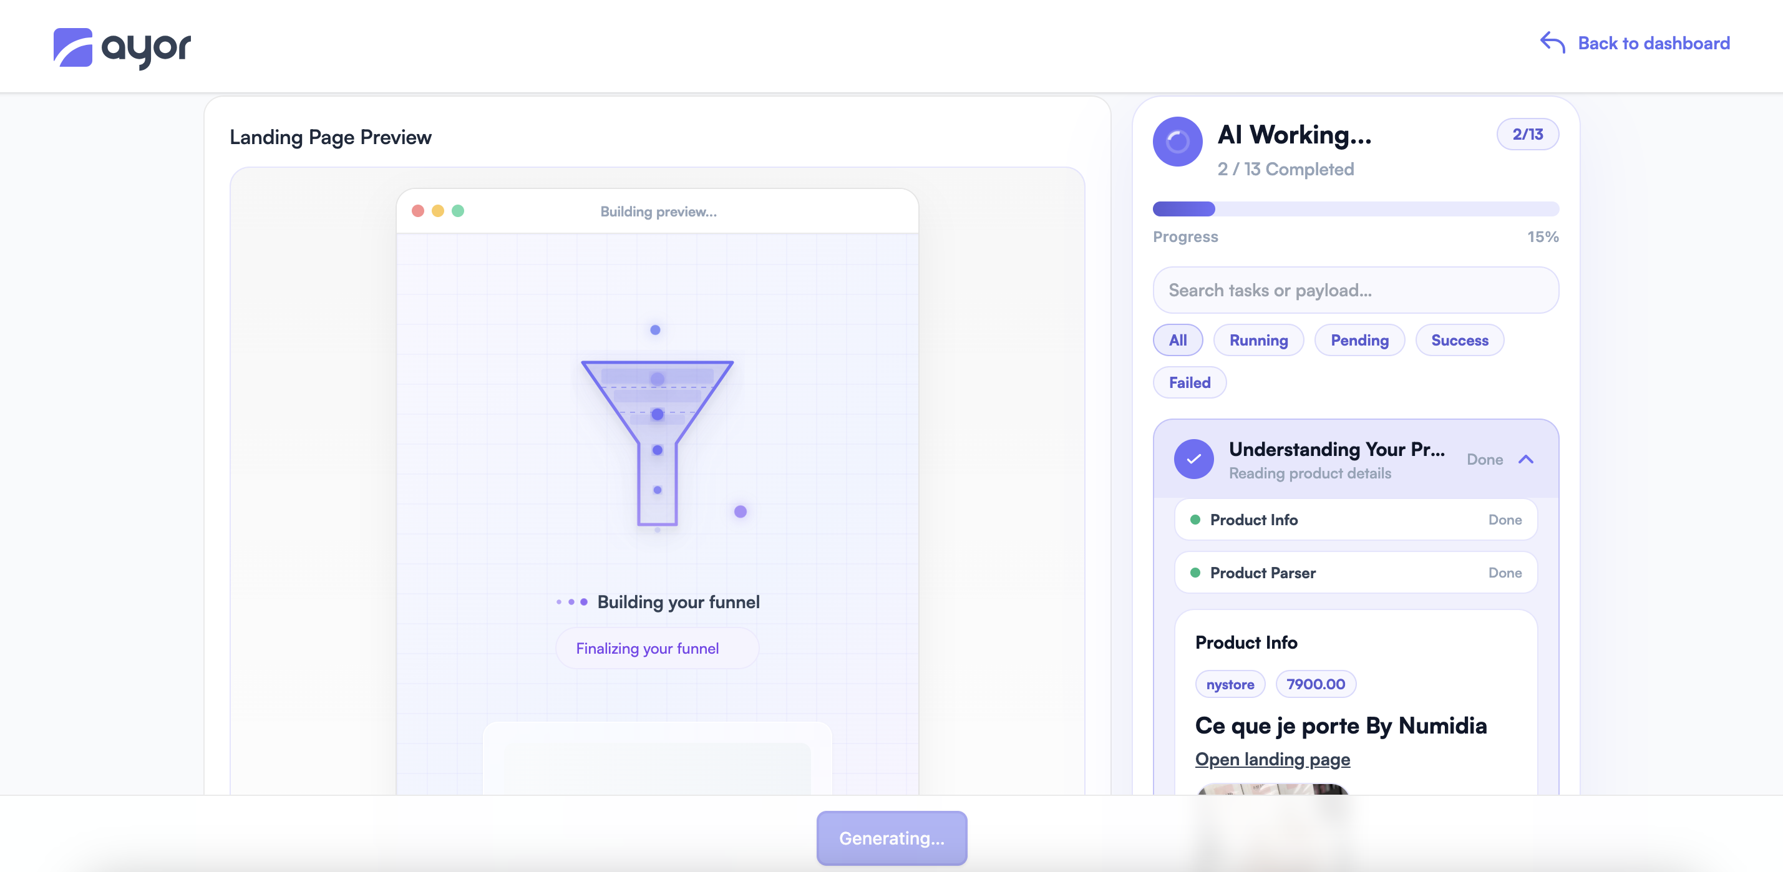Show only Success tasks
Screen dimensions: 1783x872
[1459, 341]
